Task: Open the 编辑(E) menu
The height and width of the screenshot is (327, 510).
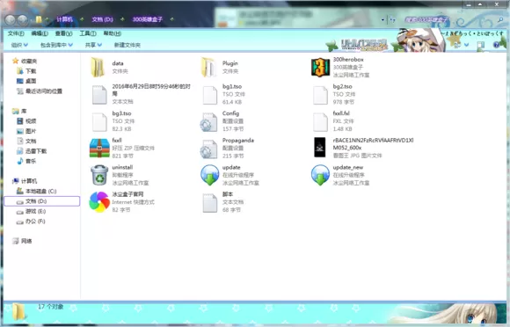Action: pyautogui.click(x=40, y=33)
